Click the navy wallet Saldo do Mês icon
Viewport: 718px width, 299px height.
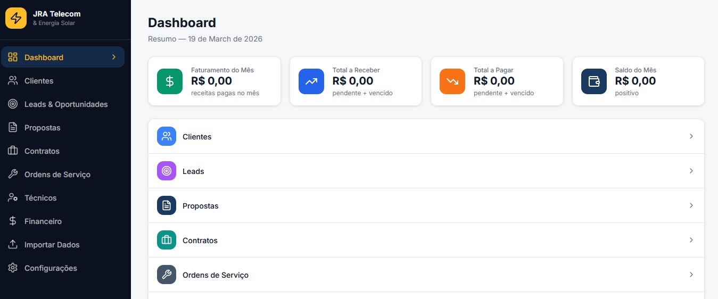594,81
